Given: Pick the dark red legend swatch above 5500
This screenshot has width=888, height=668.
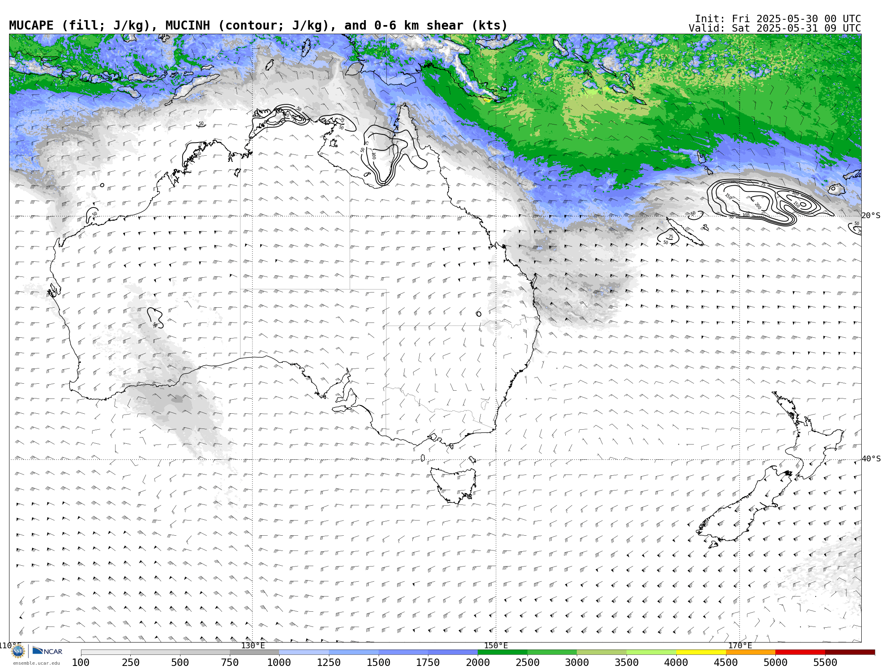Looking at the screenshot, I should (x=850, y=652).
